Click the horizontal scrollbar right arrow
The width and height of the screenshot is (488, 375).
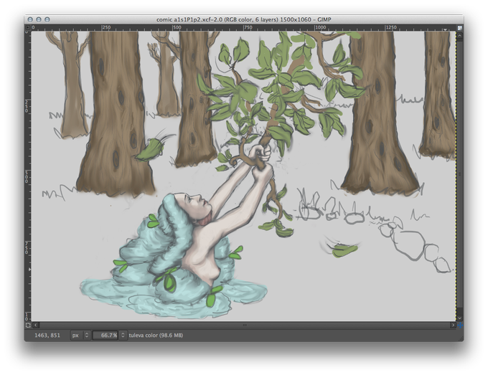453,326
